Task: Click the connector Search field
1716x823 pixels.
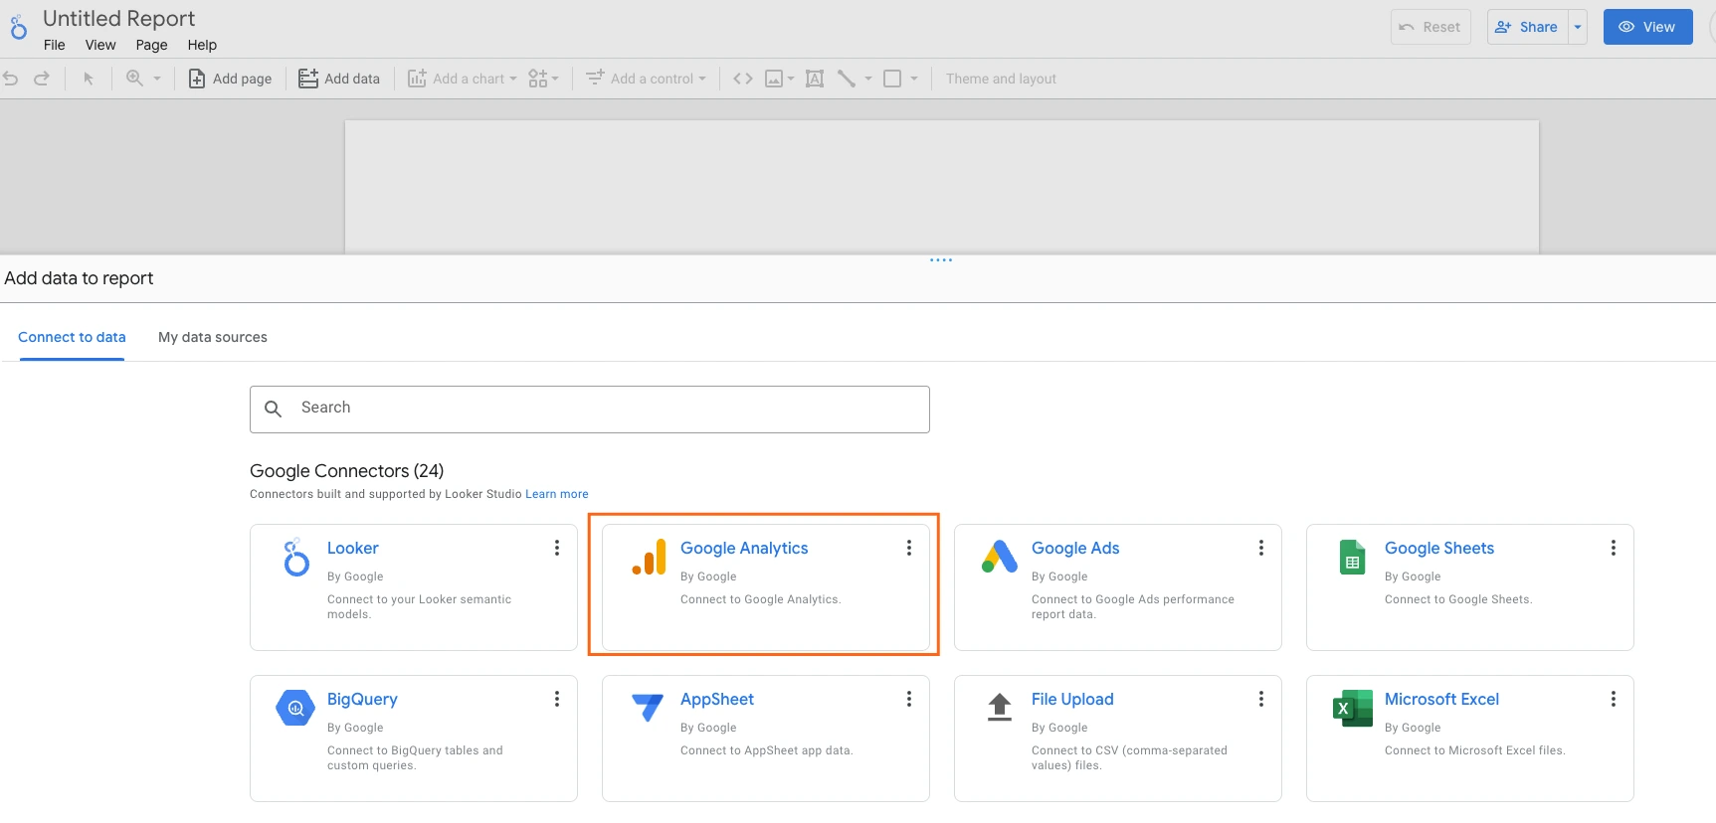Action: click(x=590, y=409)
